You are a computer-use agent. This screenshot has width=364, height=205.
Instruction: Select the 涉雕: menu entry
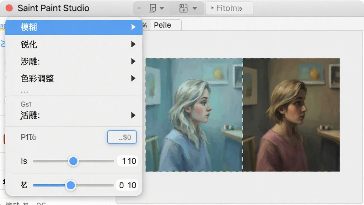click(x=74, y=61)
